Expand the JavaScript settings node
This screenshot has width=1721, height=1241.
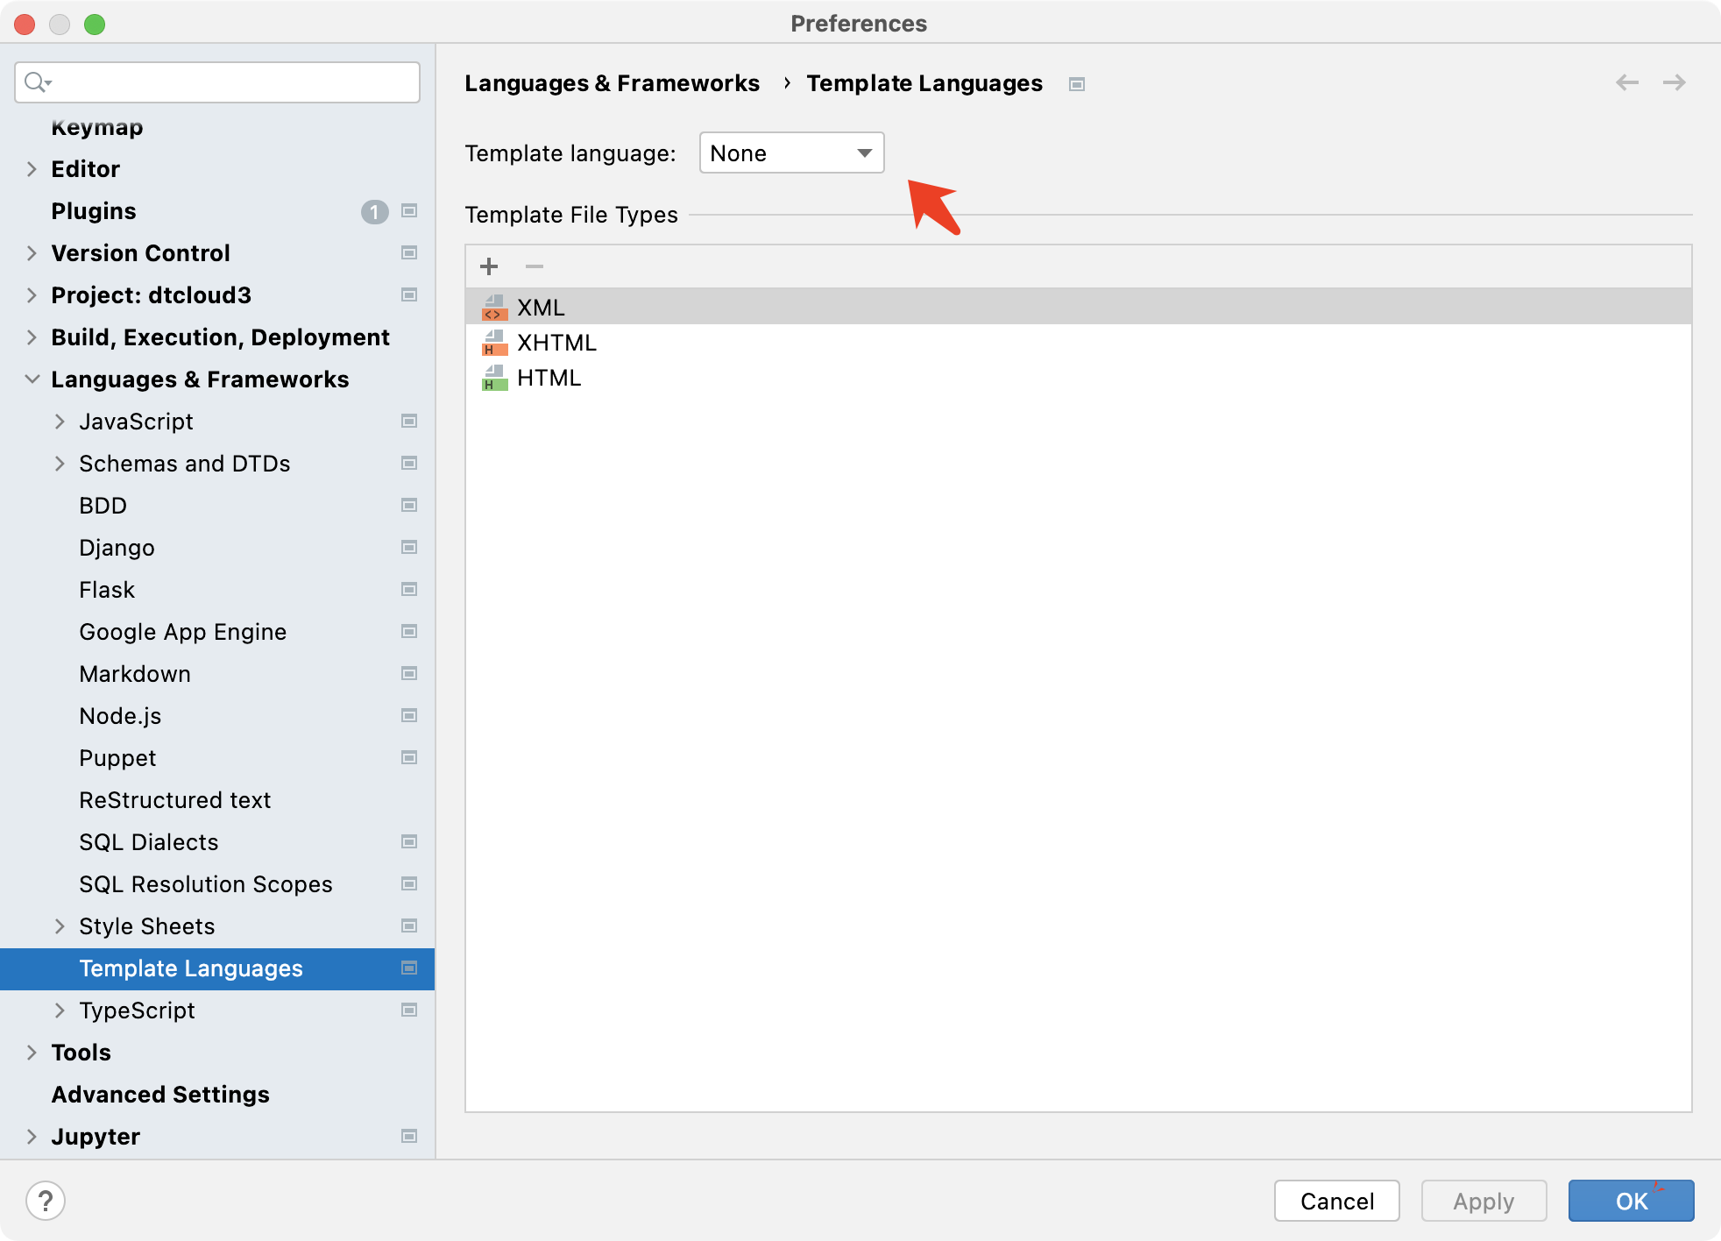tap(60, 422)
